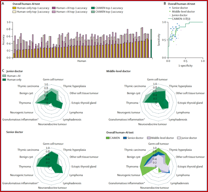Click the green Middle-level doctor star in legend
This screenshot has height=192, width=208.
click(x=170, y=12)
